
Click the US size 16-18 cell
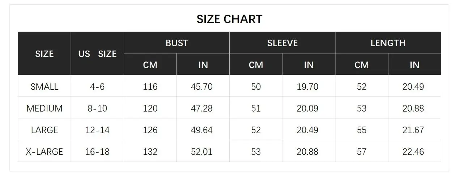point(97,152)
